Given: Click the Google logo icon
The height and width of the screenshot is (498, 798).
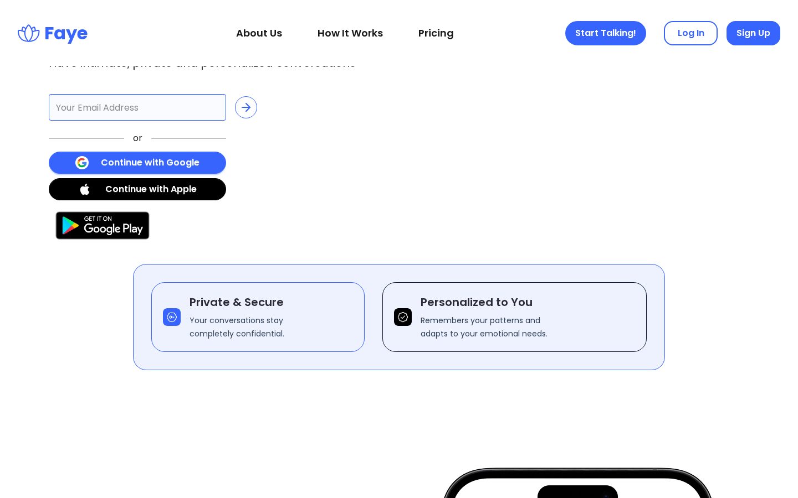Looking at the screenshot, I should (82, 163).
